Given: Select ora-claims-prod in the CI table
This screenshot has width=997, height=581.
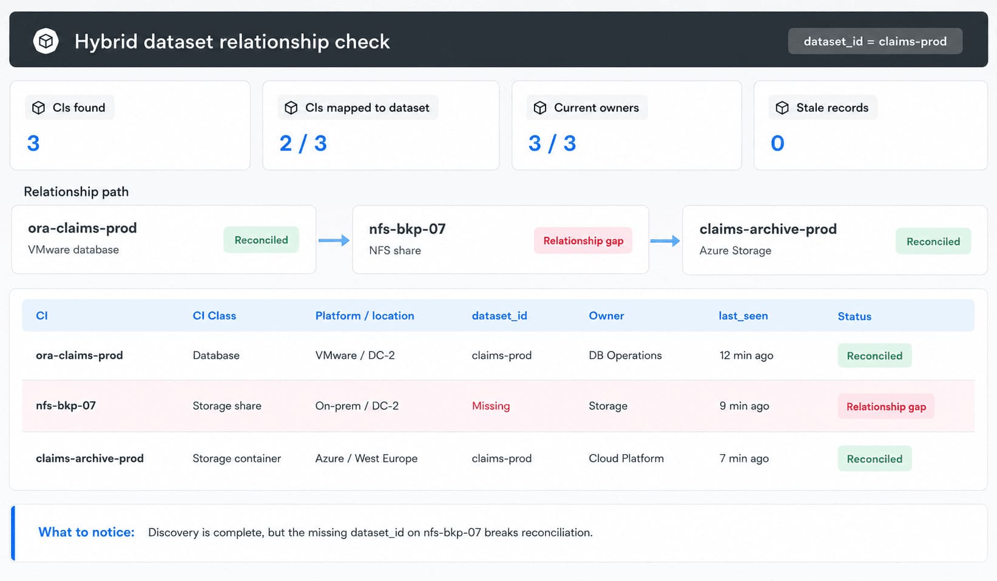Looking at the screenshot, I should [79, 355].
